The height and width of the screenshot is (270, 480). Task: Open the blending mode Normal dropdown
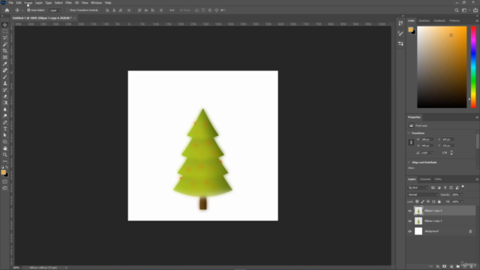click(423, 195)
